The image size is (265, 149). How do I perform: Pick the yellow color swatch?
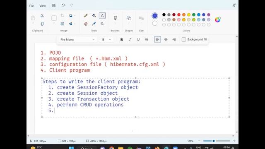pos(189,15)
